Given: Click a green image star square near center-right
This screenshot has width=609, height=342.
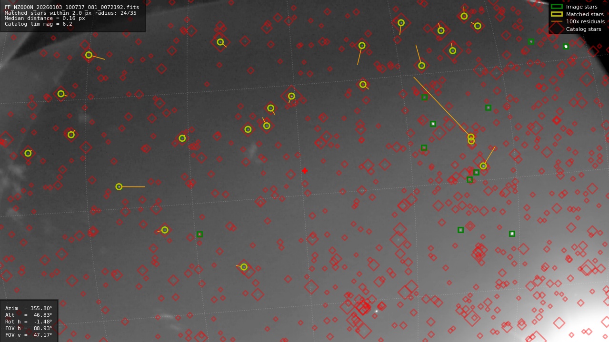Looking at the screenshot, I should 433,123.
